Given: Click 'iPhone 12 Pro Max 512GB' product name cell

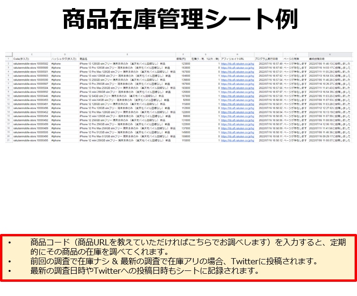Looking at the screenshot, I should tap(127, 136).
